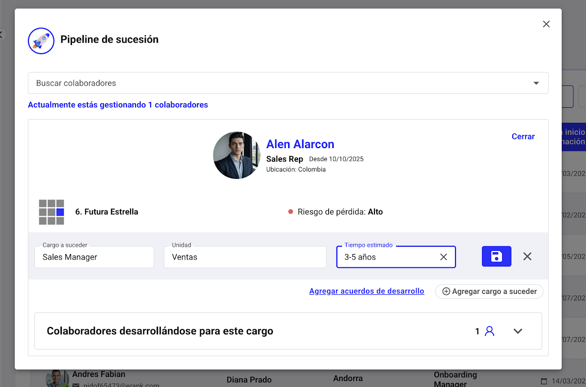Screen dimensions: 586x387
Task: Click Agregar acuerdos de desarrollo link
Action: pyautogui.click(x=367, y=291)
